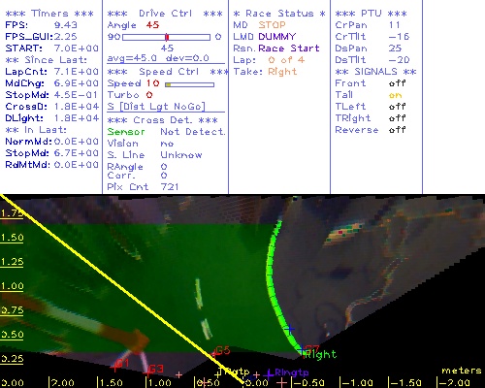Click the STOP mode value

272,25
